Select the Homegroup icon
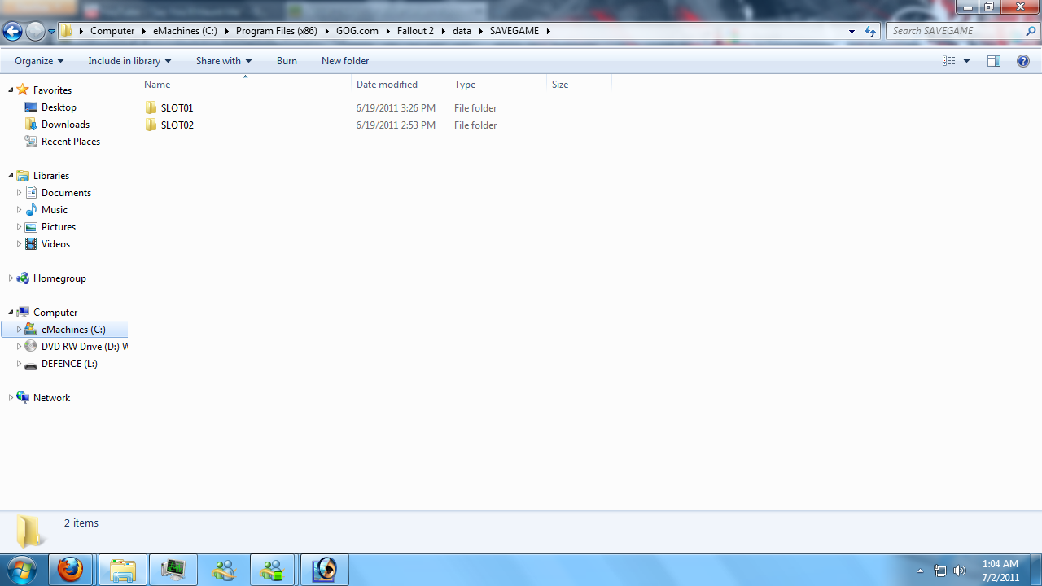The width and height of the screenshot is (1042, 586). pos(23,278)
